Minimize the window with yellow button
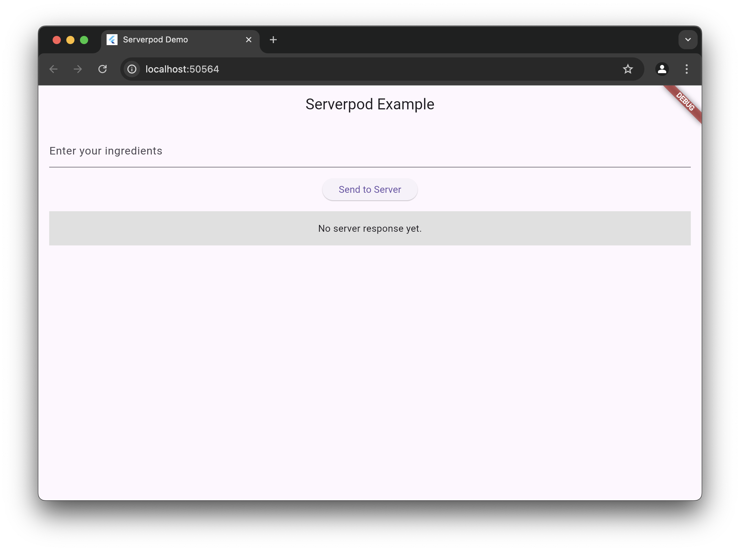Viewport: 740px width, 551px height. point(70,40)
